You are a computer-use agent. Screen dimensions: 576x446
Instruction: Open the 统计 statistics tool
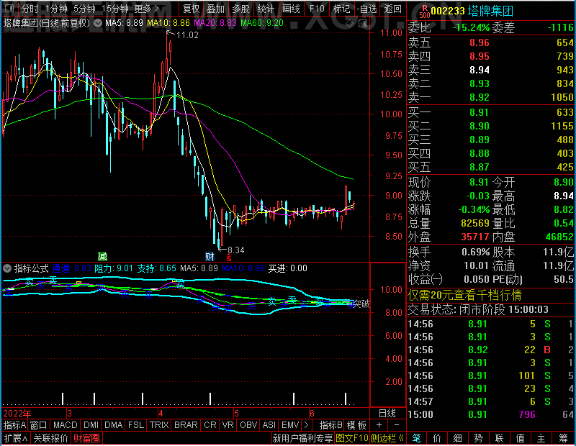266,9
